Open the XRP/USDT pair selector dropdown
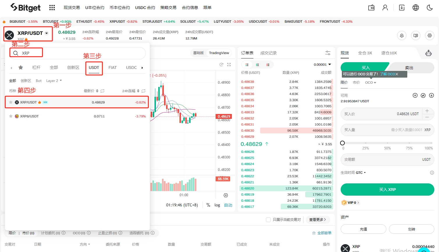The height and width of the screenshot is (252, 439). tap(47, 33)
